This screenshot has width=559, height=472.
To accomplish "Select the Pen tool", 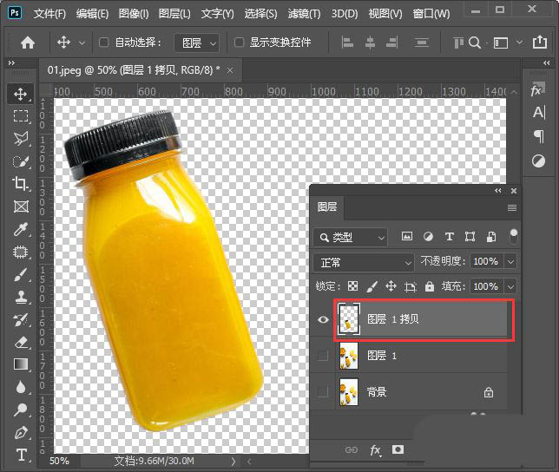I will [x=21, y=432].
